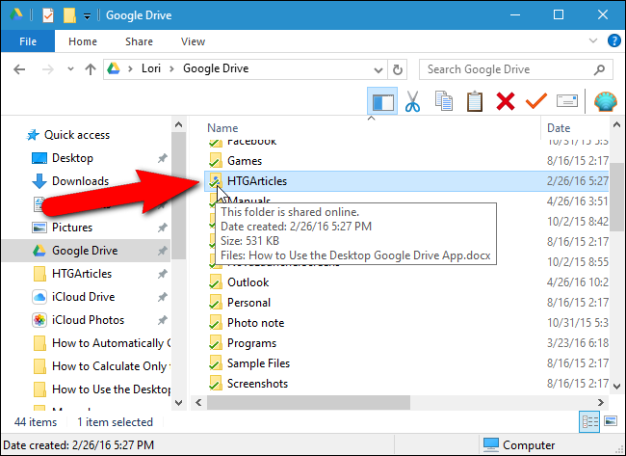Click Lori in the address breadcrumb
Screen dimensions: 626x456
pyautogui.click(x=151, y=68)
